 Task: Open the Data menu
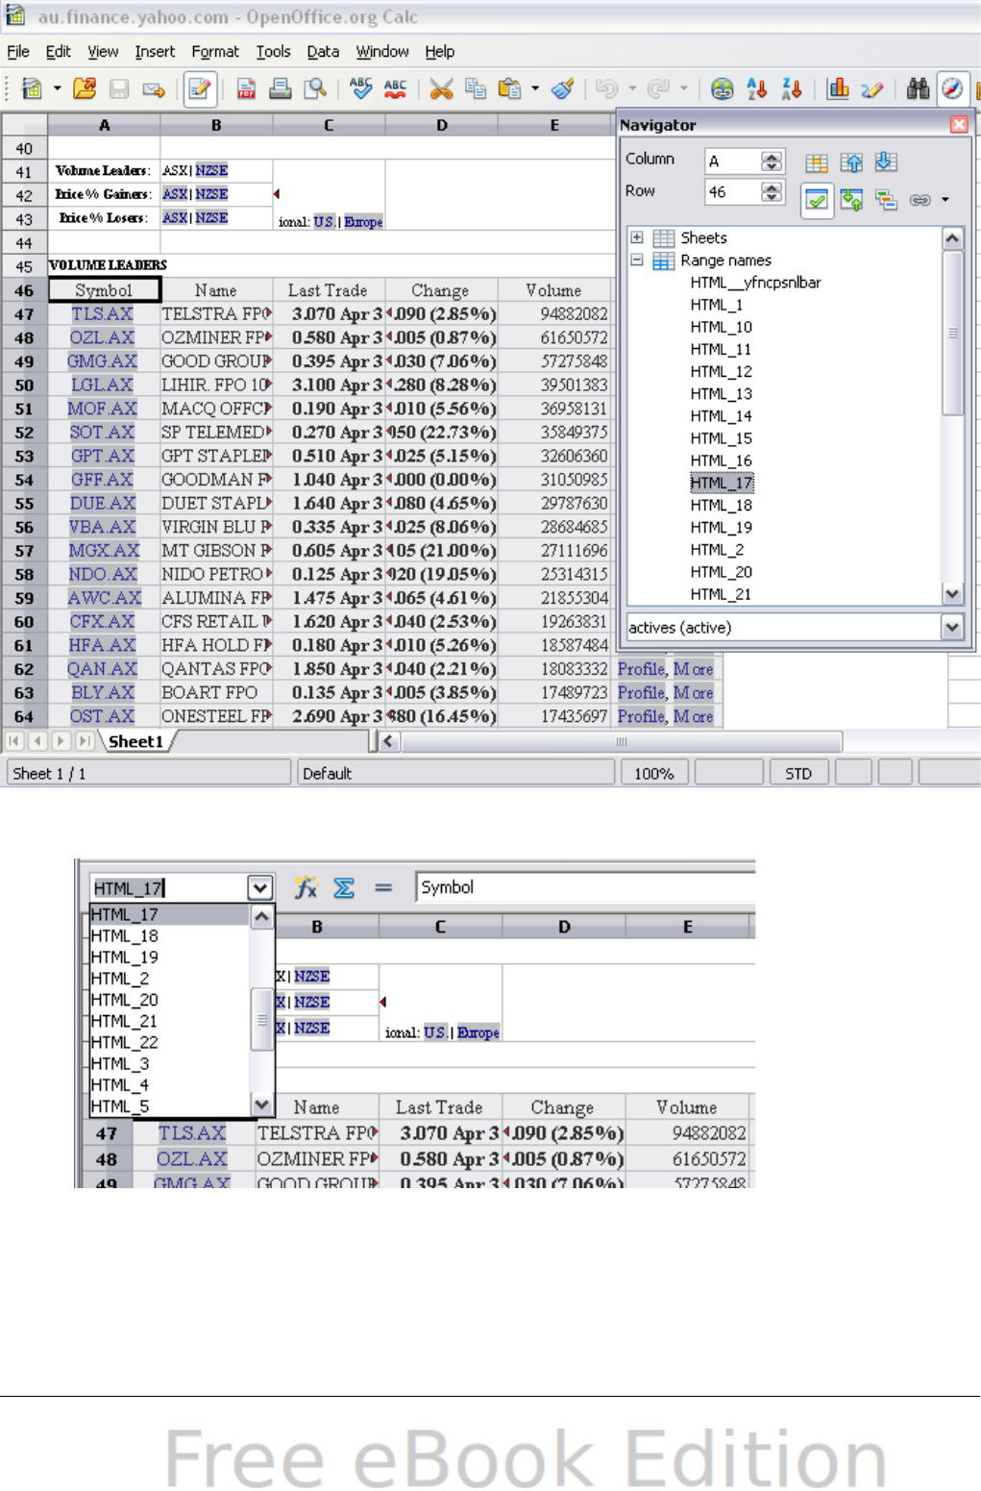click(323, 52)
